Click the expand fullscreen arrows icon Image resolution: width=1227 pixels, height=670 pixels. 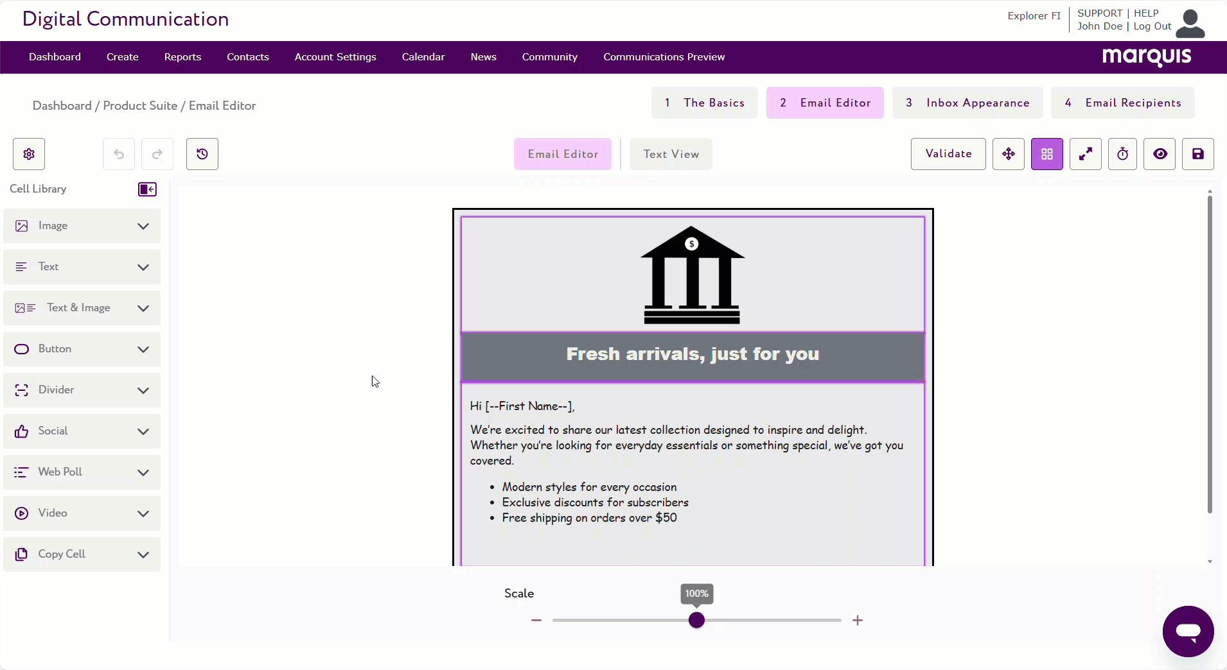coord(1086,154)
